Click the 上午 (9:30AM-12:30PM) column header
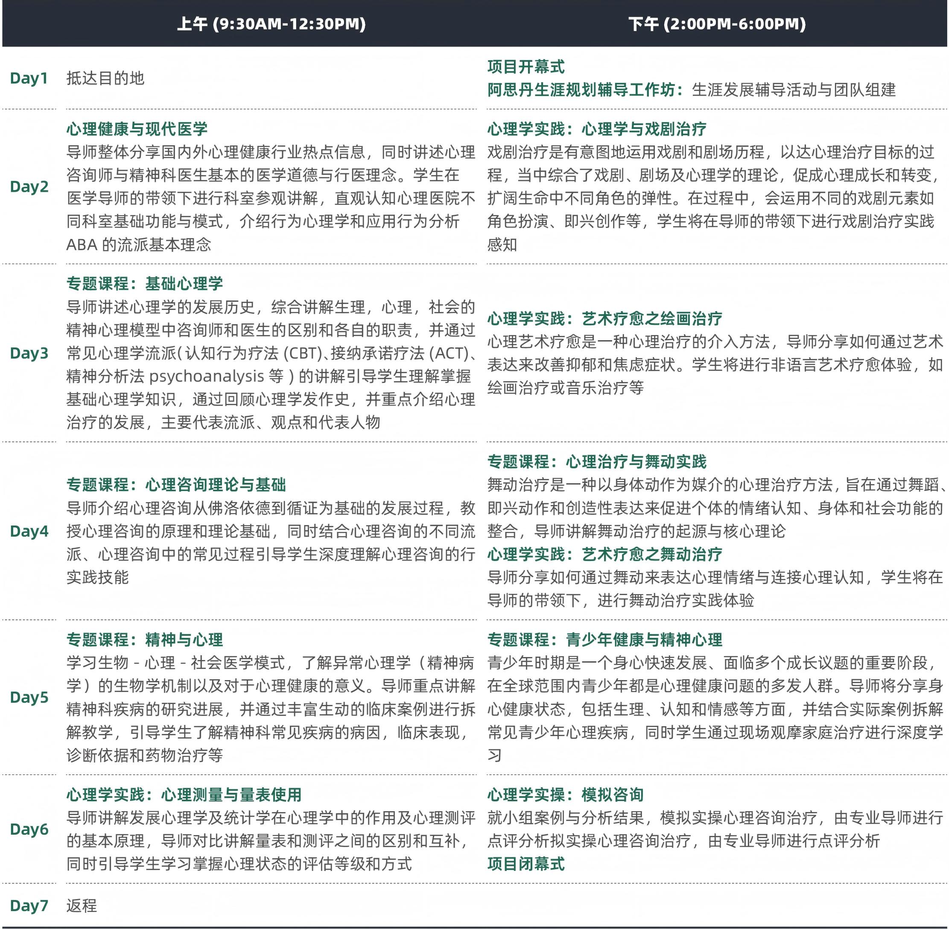Viewport: 949px width, 929px height. (x=271, y=24)
